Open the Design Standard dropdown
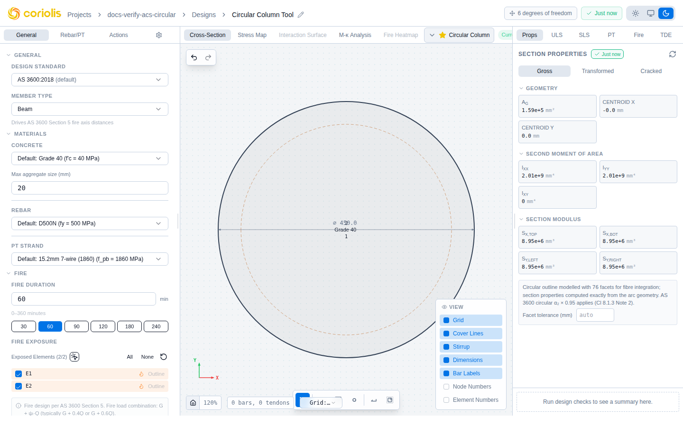The height and width of the screenshot is (427, 683). [90, 80]
